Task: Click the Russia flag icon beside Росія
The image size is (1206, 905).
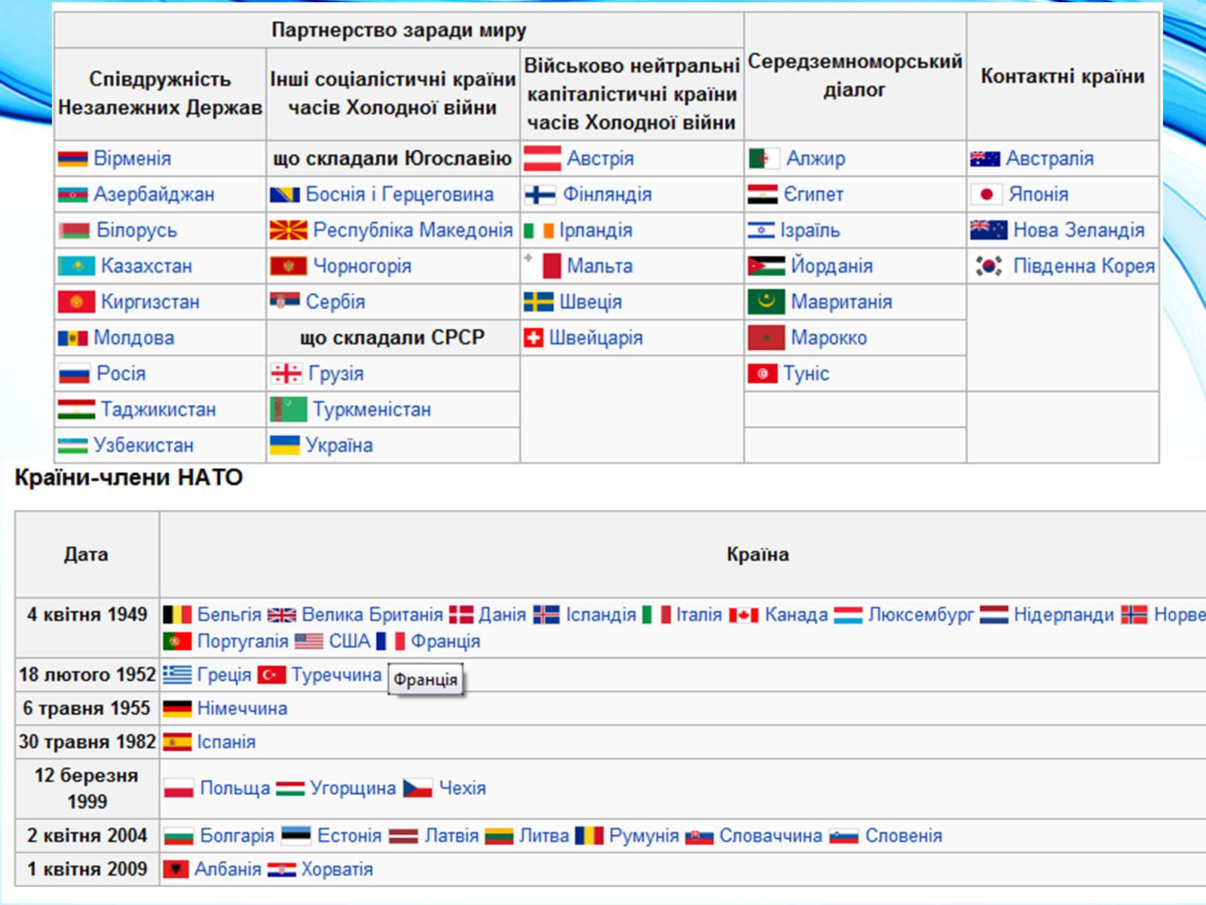Action: pos(74,373)
